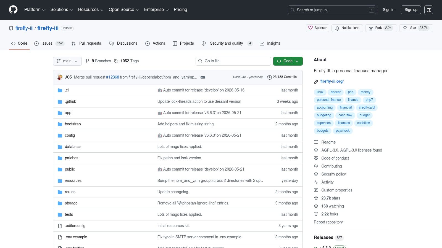Click the tags icon next to 1052 Tags
Screen dimensions: 442x248
pyautogui.click(x=116, y=61)
